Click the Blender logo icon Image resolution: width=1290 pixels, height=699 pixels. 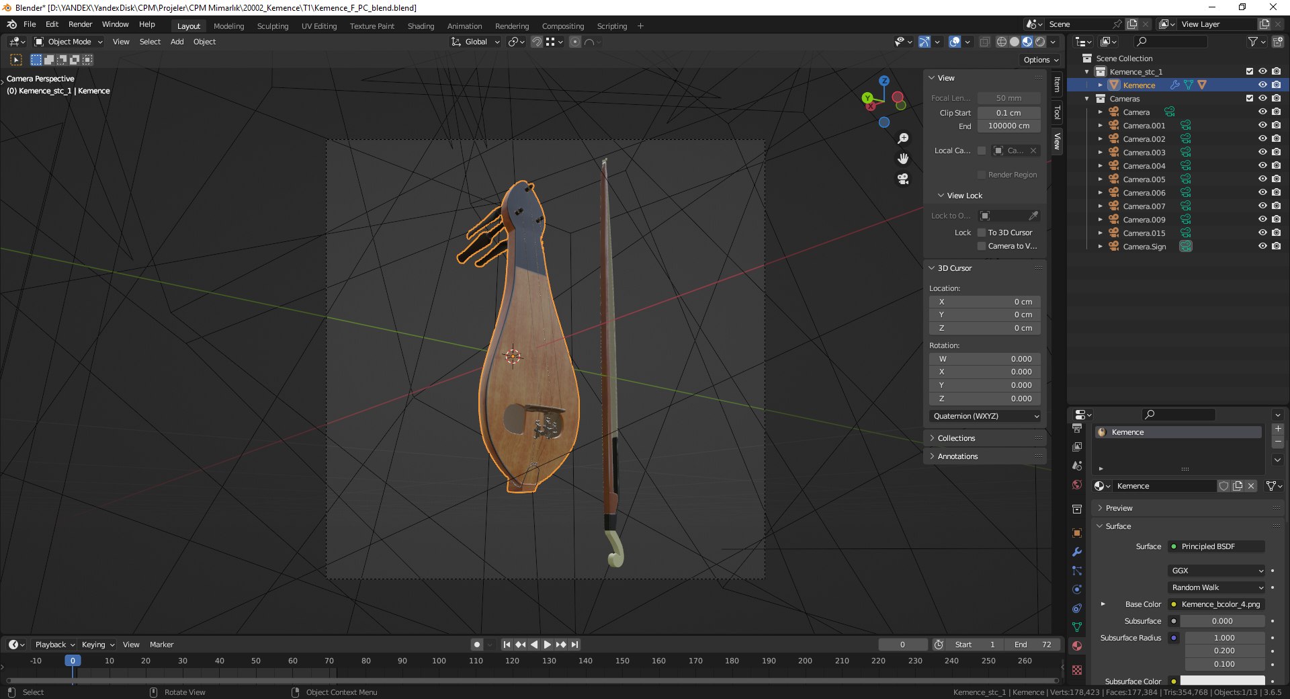coord(11,24)
